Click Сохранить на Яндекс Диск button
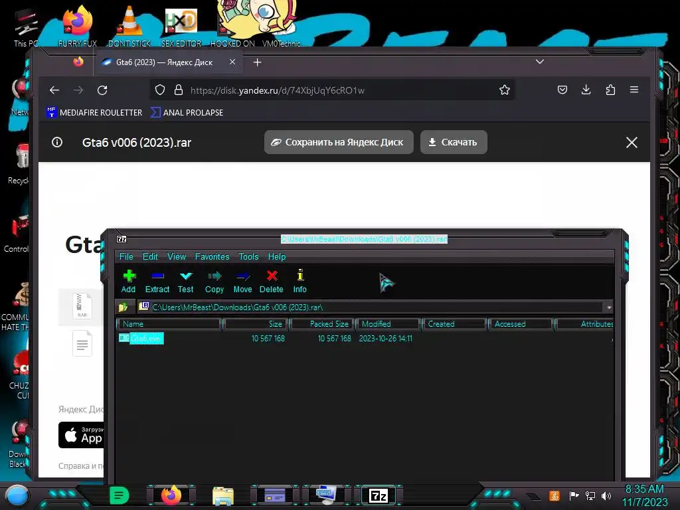The image size is (680, 510). click(339, 142)
